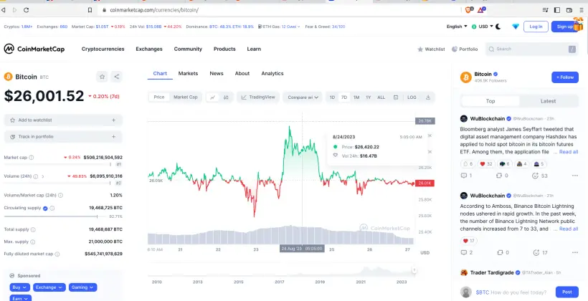588x301 pixels.
Task: Set chart range to ALL
Action: (x=381, y=97)
